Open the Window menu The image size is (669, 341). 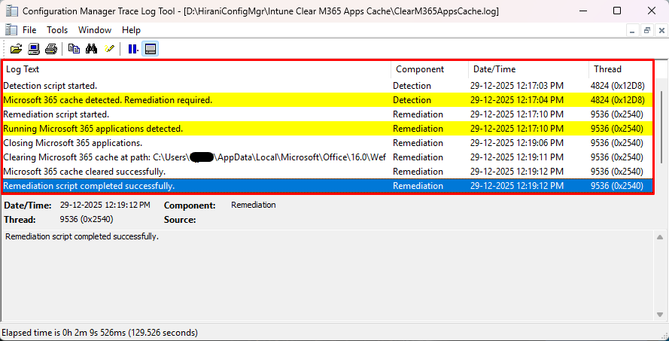(x=95, y=30)
